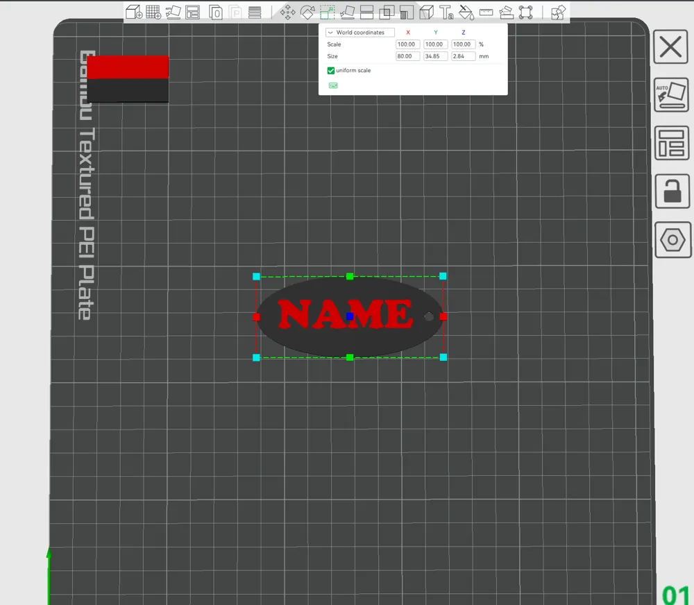Remove plate with the X button
Image resolution: width=694 pixels, height=605 pixels.
pos(670,47)
